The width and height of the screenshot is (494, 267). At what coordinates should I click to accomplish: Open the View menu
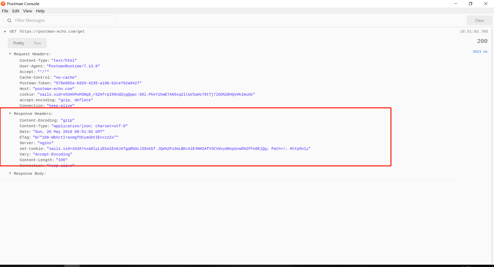[x=28, y=11]
